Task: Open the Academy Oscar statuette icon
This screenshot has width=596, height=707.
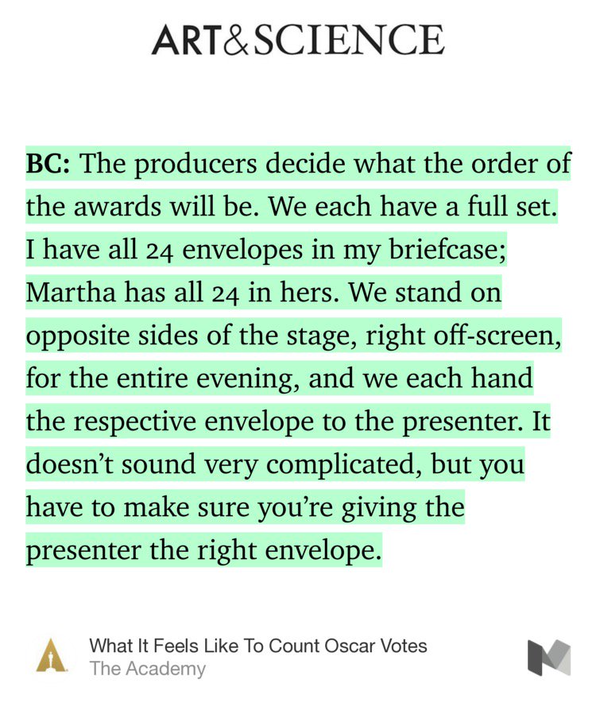Action: pos(52,655)
